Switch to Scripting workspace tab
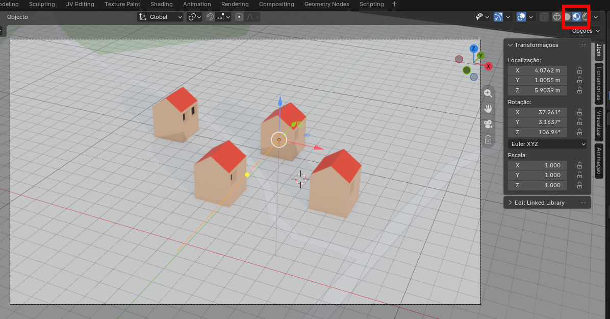The height and width of the screenshot is (319, 610). coord(371,4)
